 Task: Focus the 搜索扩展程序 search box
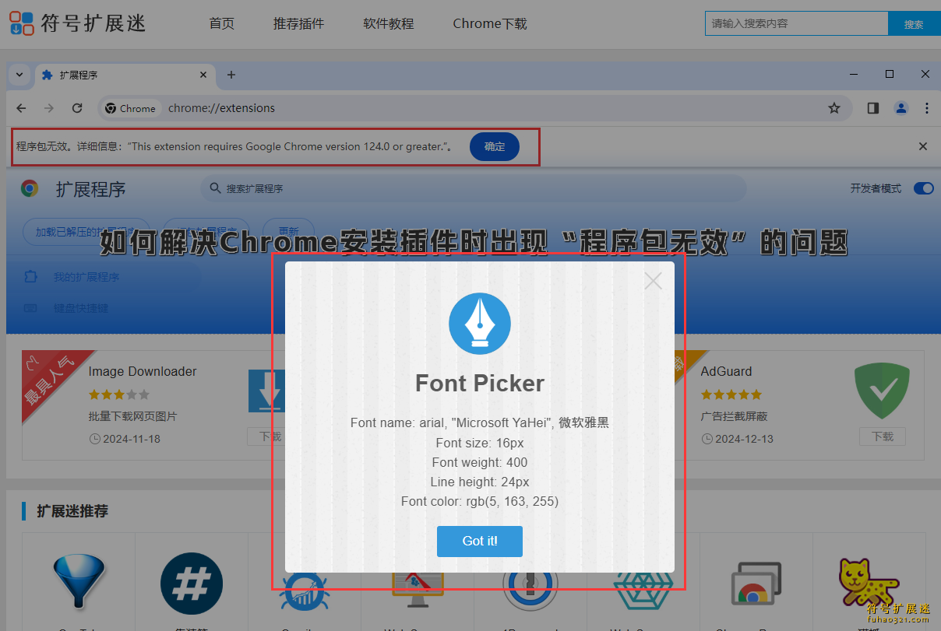473,188
